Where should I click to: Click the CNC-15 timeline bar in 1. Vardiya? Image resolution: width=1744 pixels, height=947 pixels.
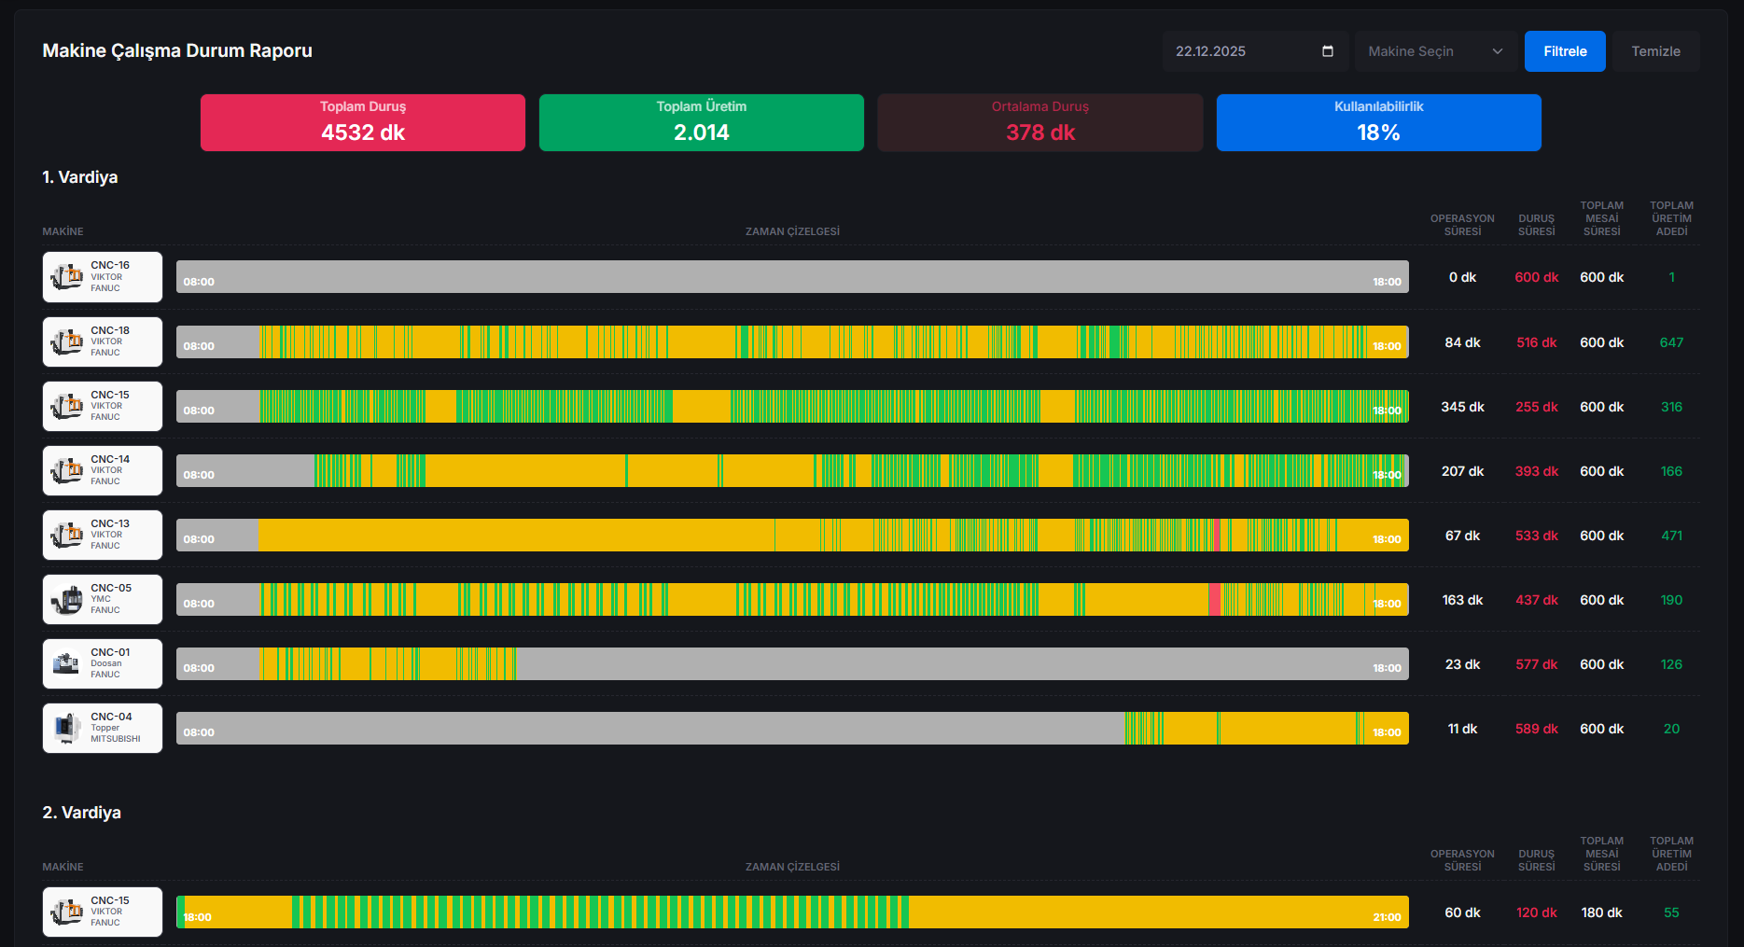click(x=791, y=407)
